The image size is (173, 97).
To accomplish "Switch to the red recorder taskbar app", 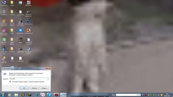I will tap(56, 95).
